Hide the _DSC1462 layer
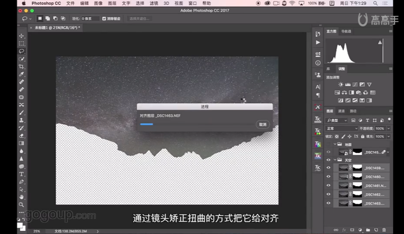404x234 pixels. point(328,194)
